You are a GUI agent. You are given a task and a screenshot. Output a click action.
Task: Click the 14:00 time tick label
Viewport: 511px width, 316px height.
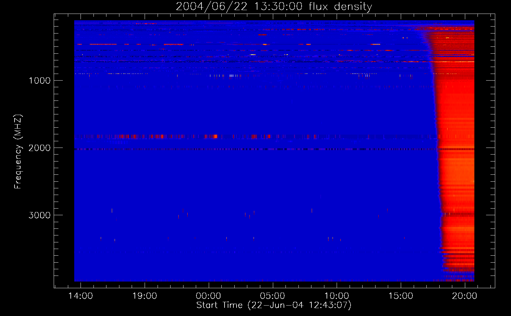click(x=81, y=296)
